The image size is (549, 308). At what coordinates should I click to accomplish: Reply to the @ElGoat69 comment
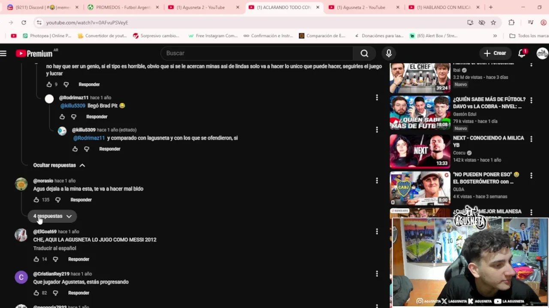(78, 259)
